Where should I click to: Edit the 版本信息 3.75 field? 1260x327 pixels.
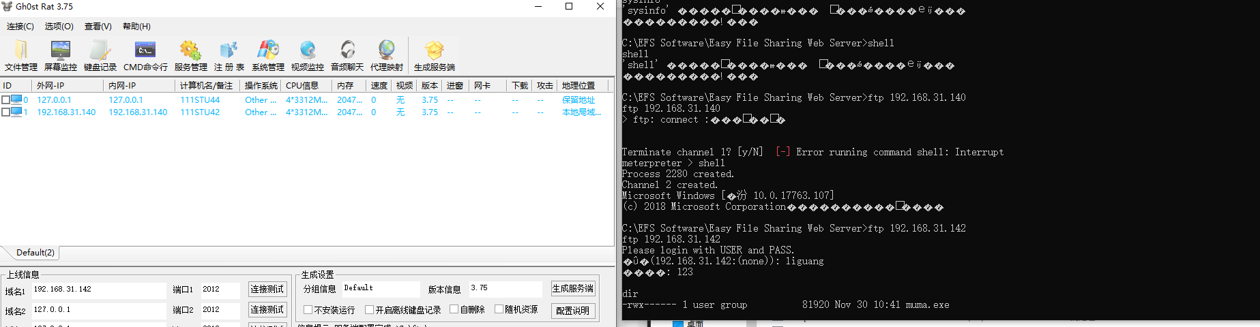coord(505,288)
